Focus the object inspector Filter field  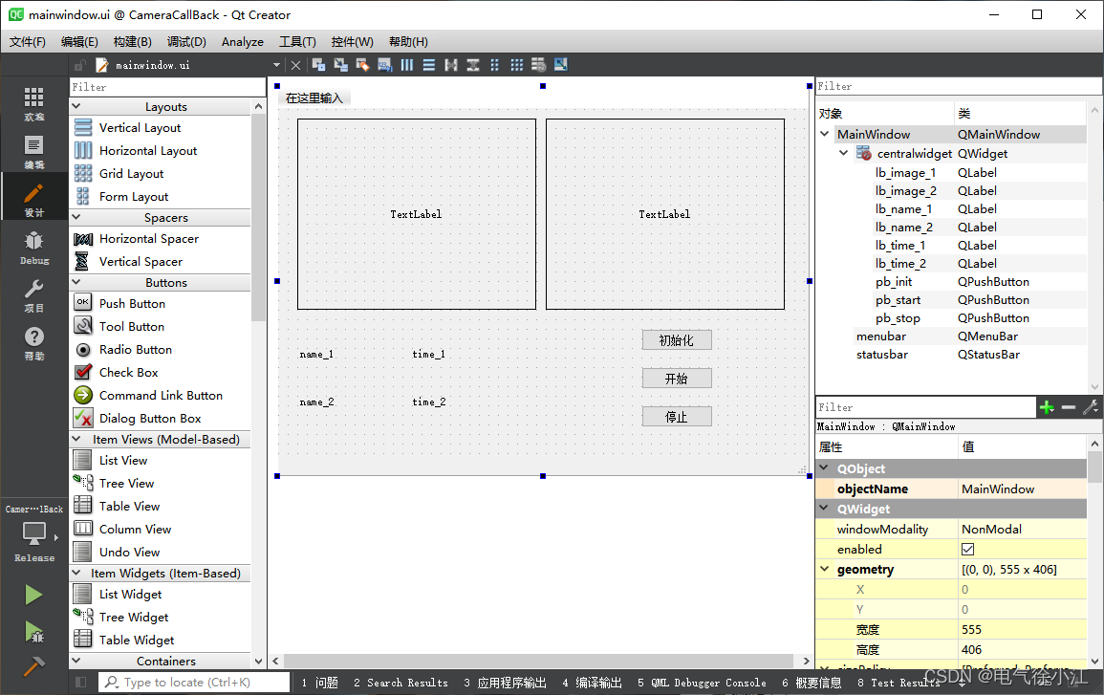pos(959,86)
